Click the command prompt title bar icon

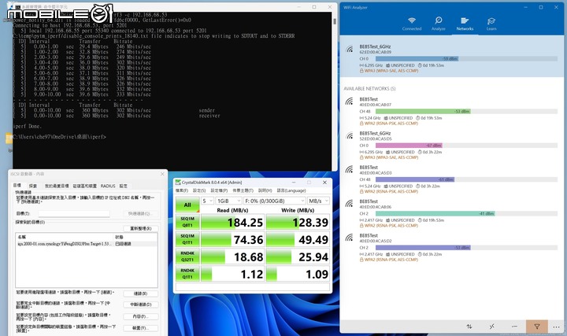pos(18,7)
